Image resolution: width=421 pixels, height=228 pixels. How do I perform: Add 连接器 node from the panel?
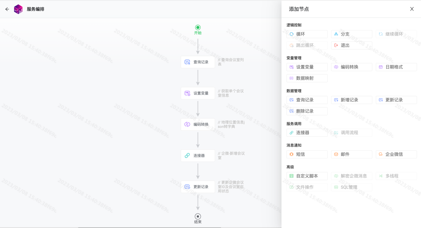[307, 133]
